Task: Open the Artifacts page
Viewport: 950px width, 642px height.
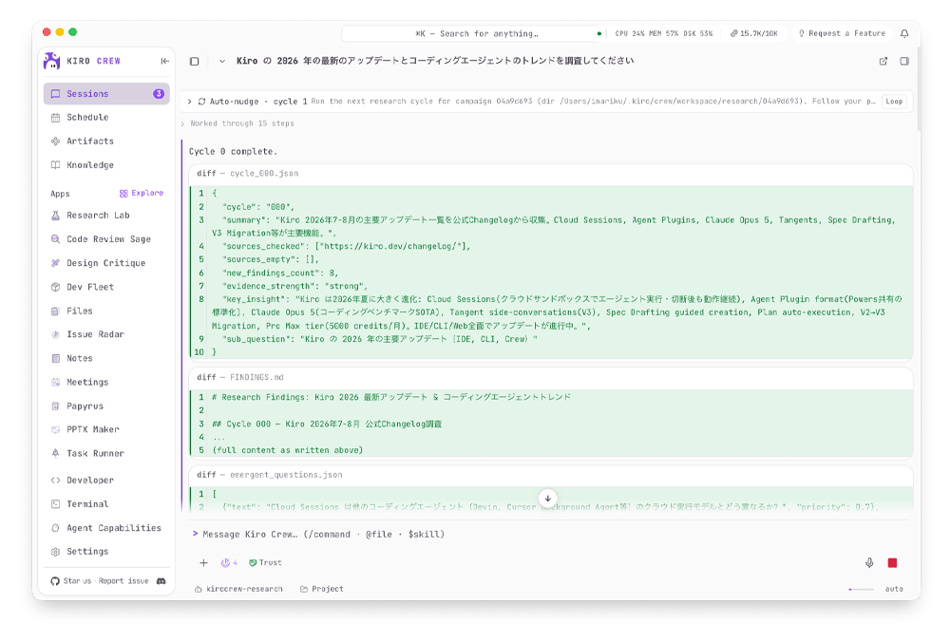Action: point(106,142)
